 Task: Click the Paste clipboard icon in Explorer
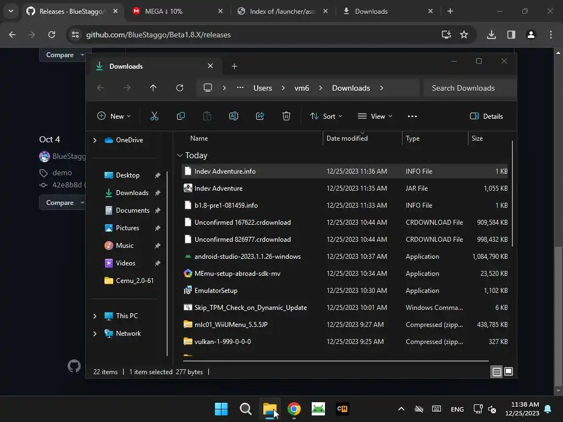(207, 116)
